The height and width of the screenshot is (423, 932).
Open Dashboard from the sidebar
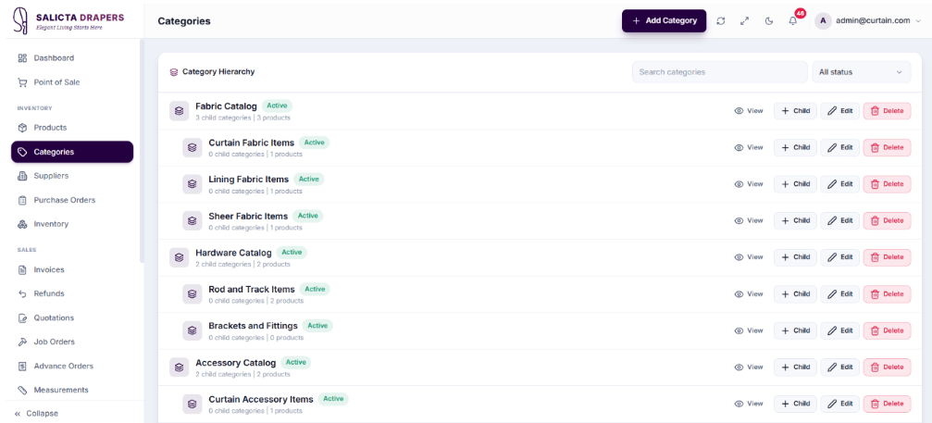[72, 58]
